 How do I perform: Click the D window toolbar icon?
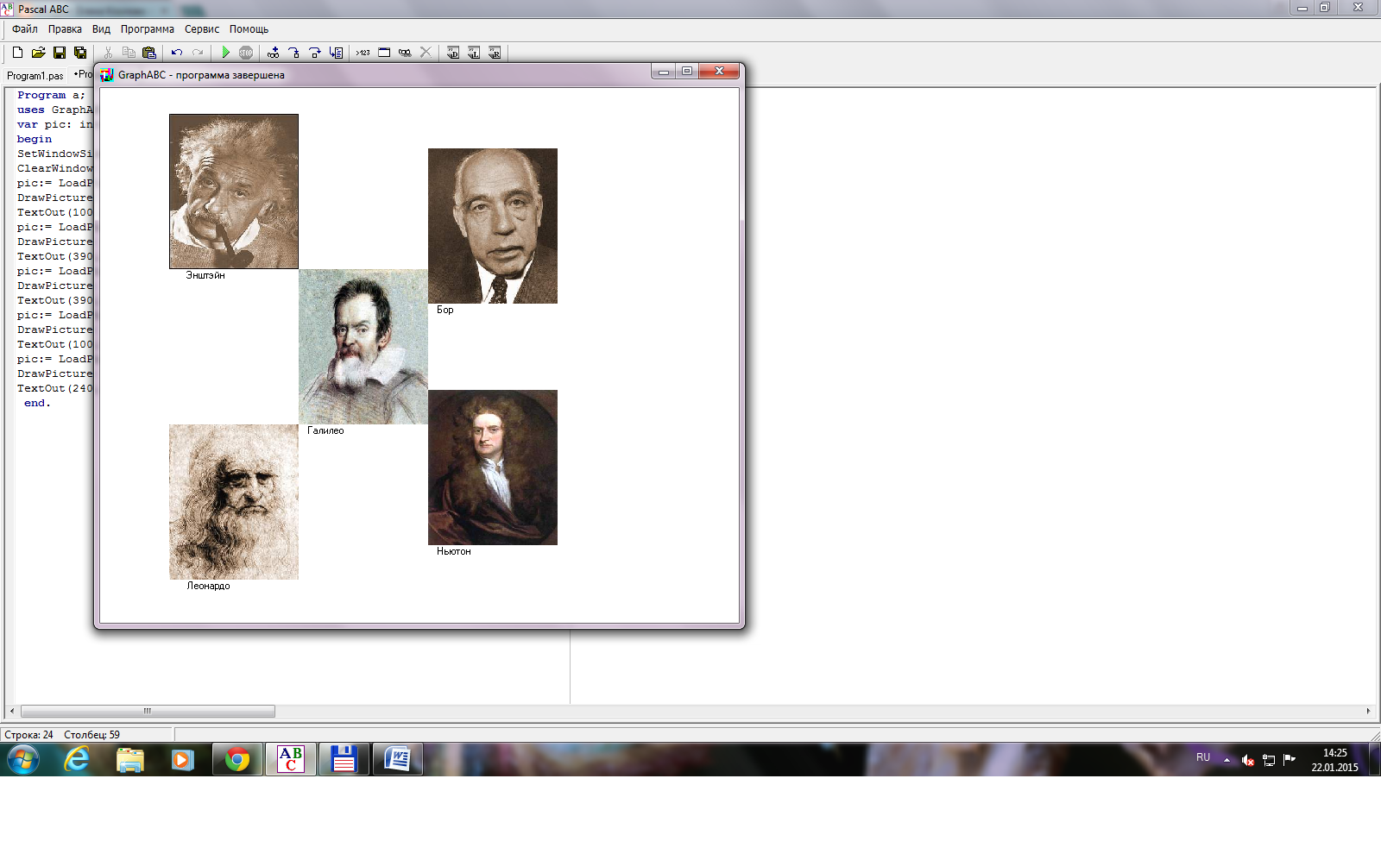click(x=453, y=53)
